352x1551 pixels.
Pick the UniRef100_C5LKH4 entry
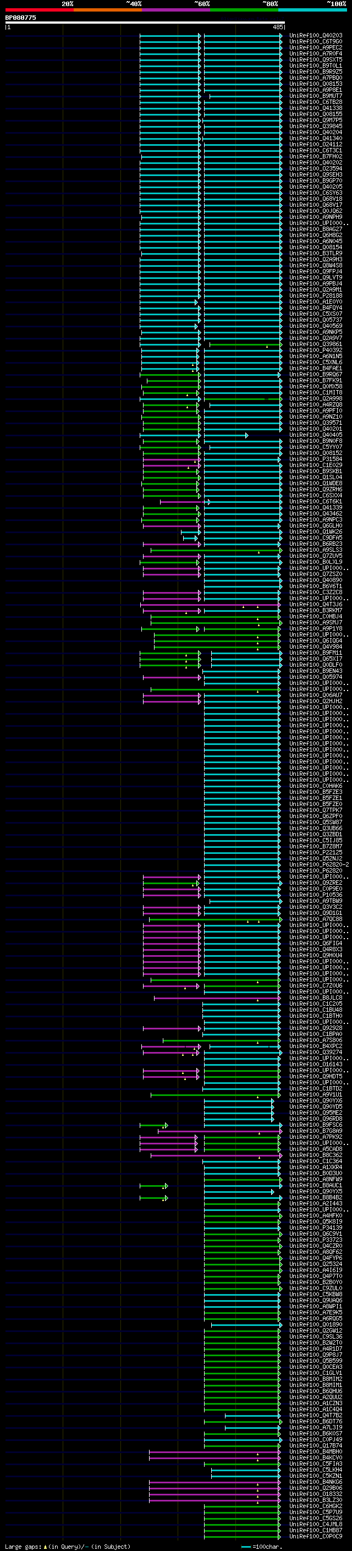click(316, 1470)
